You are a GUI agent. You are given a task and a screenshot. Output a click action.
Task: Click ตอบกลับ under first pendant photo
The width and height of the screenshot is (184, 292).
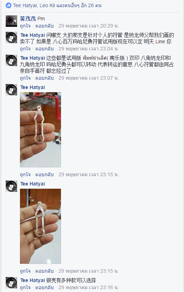click(45, 174)
